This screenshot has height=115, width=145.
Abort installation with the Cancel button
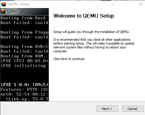click(x=133, y=109)
